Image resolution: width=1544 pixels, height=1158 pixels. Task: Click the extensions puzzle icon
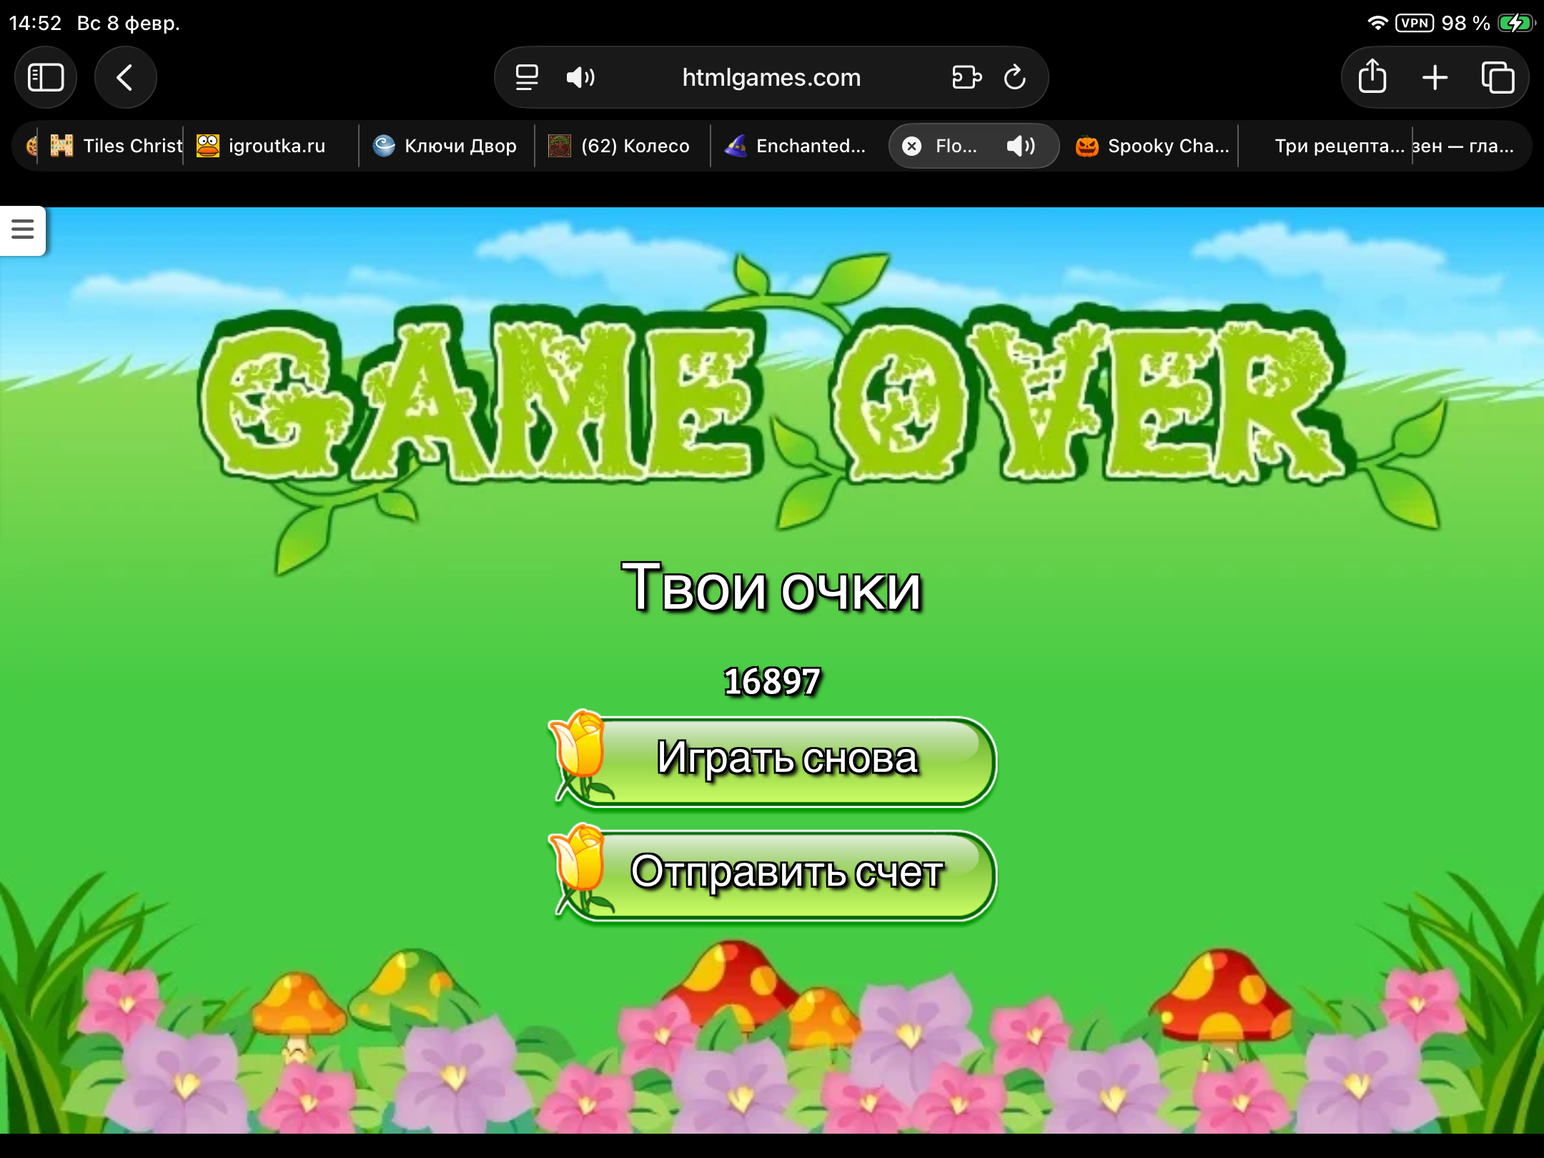(x=966, y=77)
